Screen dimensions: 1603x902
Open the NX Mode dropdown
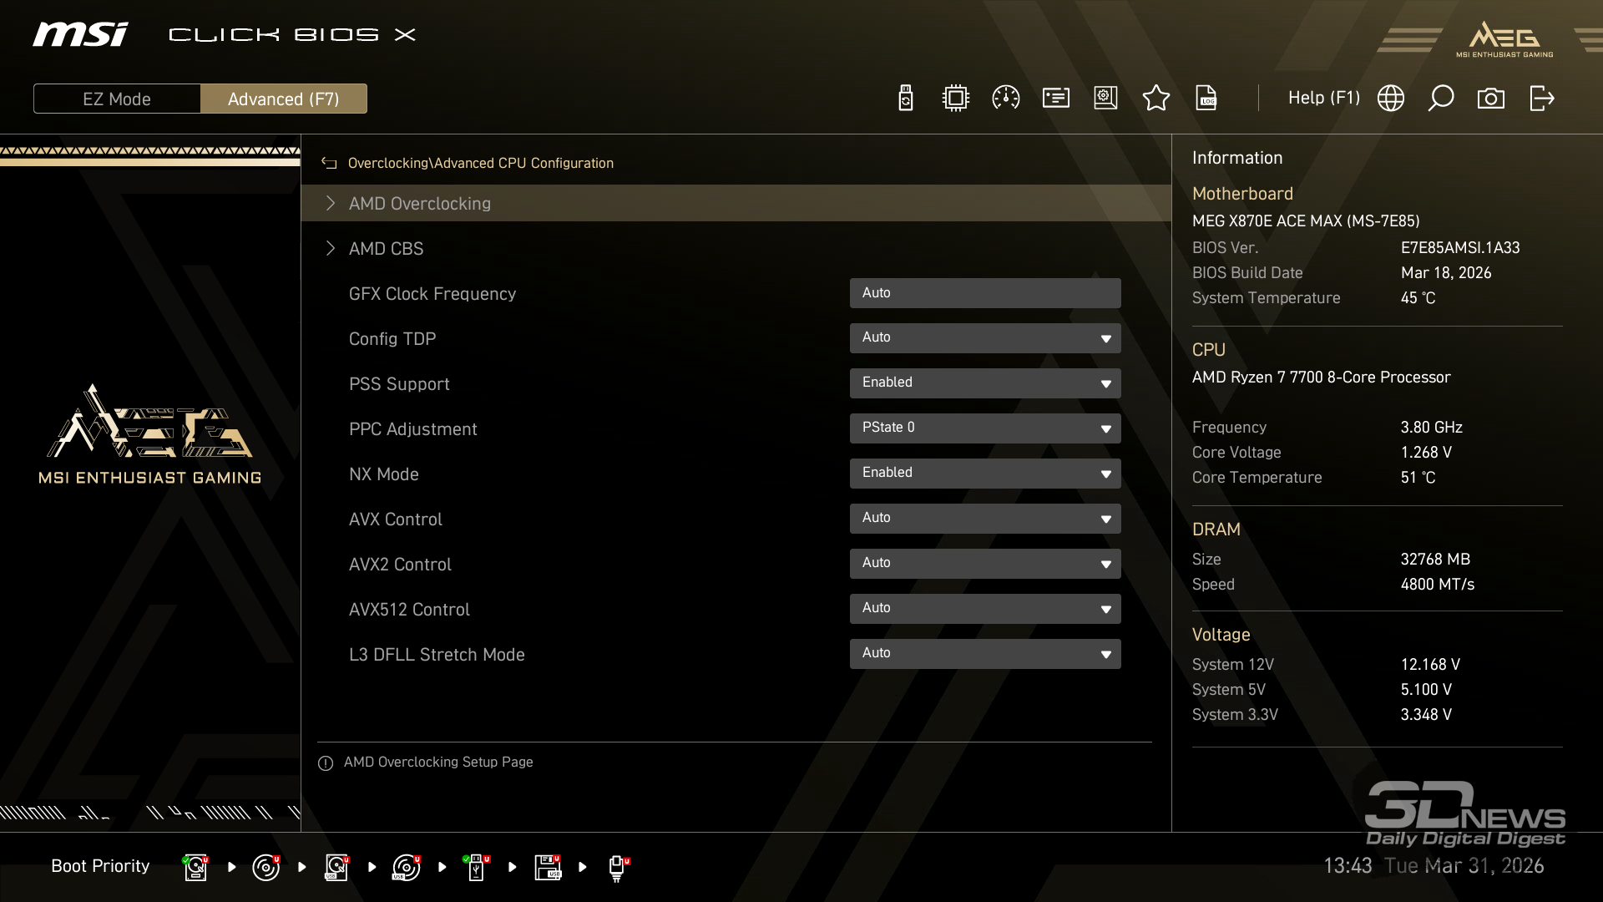(x=984, y=473)
